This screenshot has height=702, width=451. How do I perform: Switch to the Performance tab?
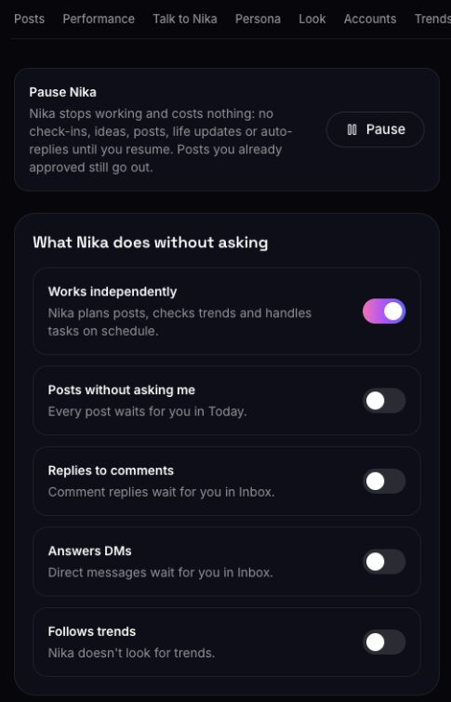point(99,19)
